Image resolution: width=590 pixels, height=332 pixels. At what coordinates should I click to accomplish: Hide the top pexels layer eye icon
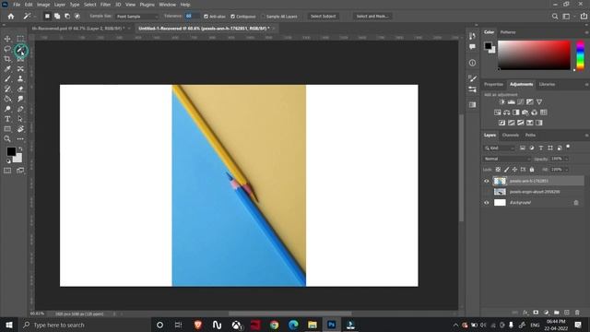pyautogui.click(x=486, y=181)
